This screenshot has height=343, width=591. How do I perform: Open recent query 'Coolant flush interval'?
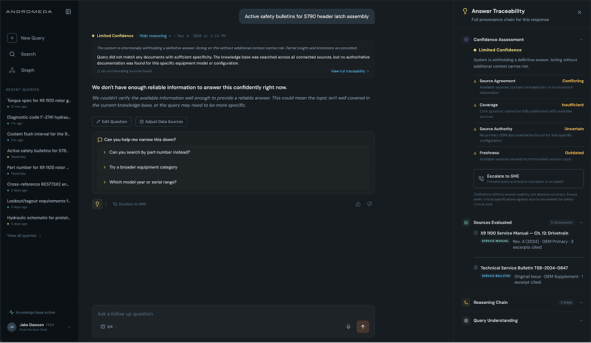[39, 137]
